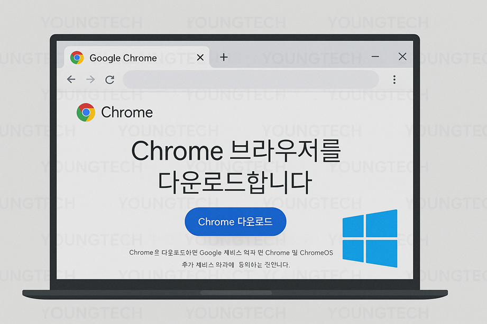Open the three-dot Chrome menu

tap(394, 80)
